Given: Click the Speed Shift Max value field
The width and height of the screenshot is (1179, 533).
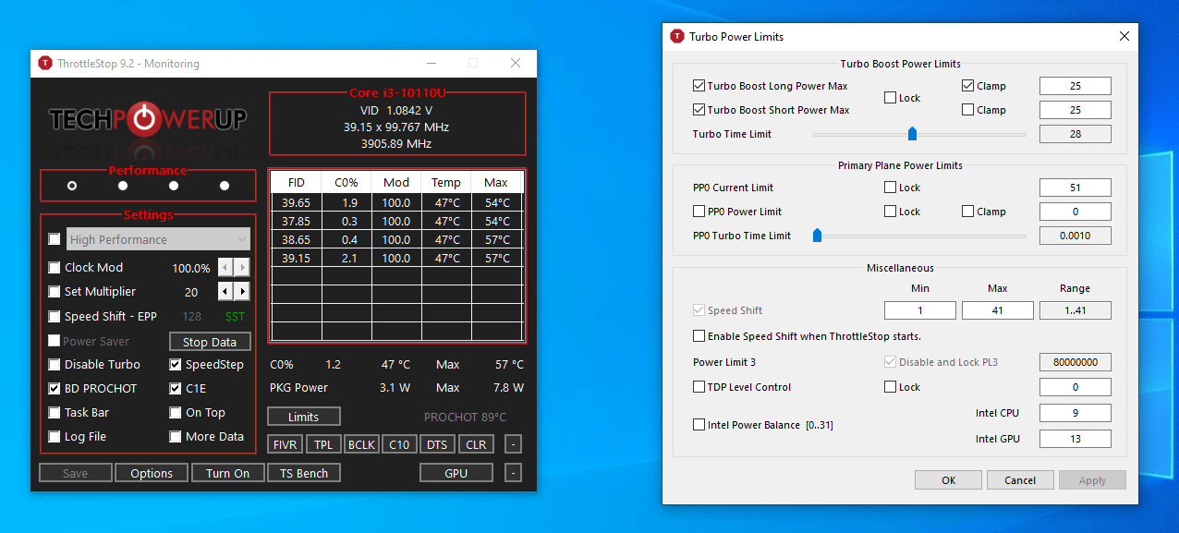Looking at the screenshot, I should pyautogui.click(x=998, y=310).
